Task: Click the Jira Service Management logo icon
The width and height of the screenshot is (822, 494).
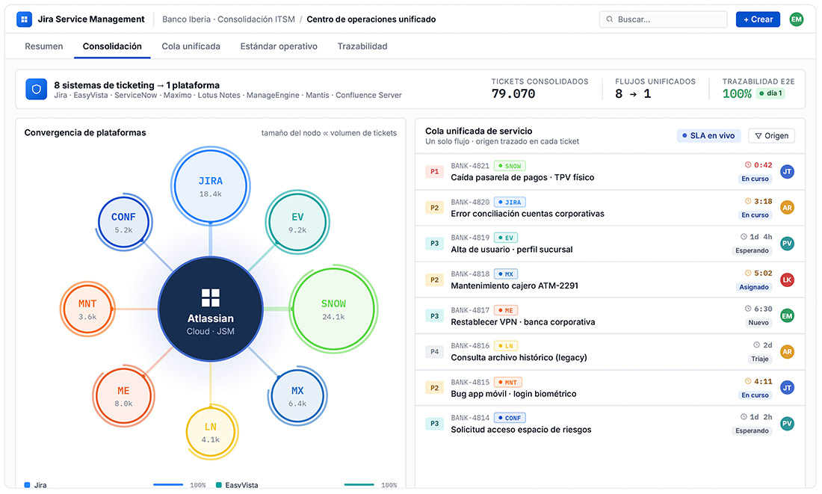Action: point(24,19)
